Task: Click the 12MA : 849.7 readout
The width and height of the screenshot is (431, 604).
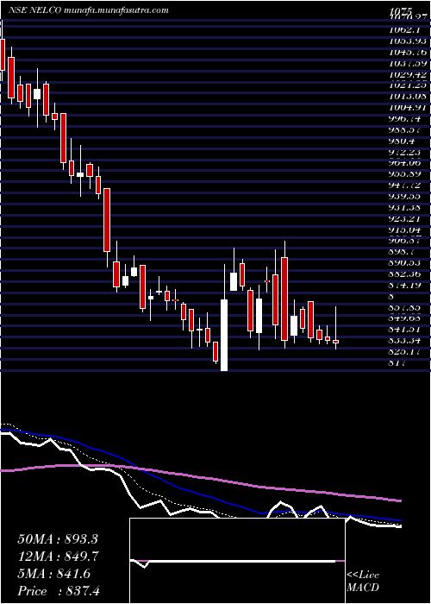Action: pyautogui.click(x=58, y=557)
